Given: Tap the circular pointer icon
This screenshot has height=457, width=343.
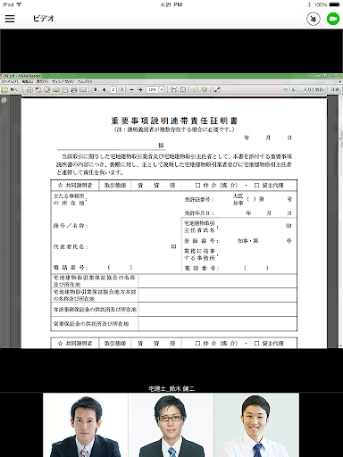Looking at the screenshot, I should click(x=314, y=19).
